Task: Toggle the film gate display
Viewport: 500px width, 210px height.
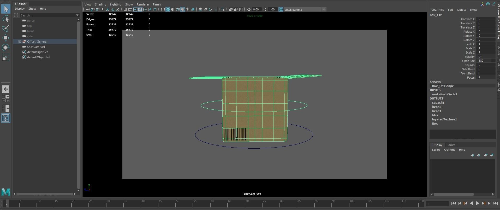Action: point(130,9)
